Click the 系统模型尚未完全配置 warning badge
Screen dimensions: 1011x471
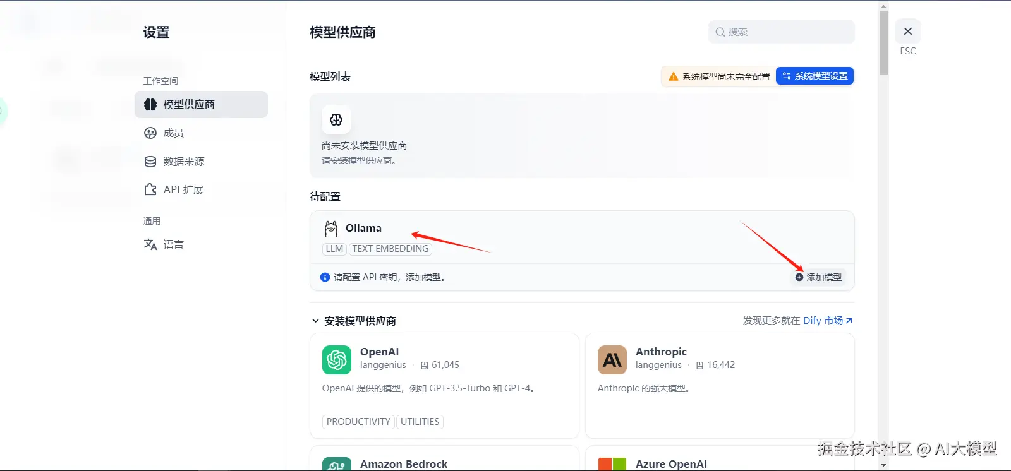click(718, 76)
